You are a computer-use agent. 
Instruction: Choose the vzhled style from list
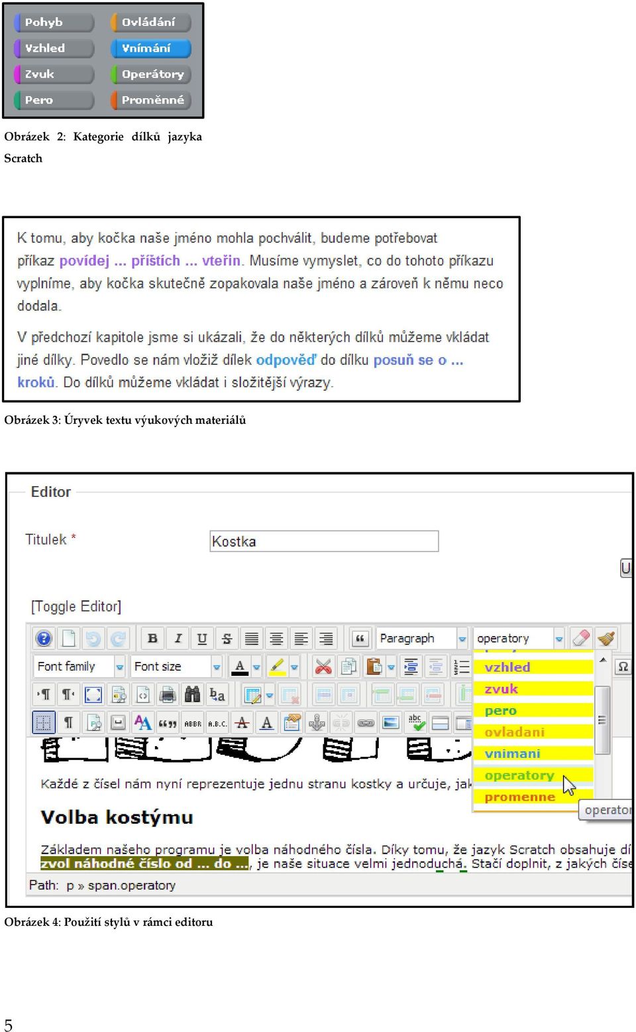[x=533, y=667]
